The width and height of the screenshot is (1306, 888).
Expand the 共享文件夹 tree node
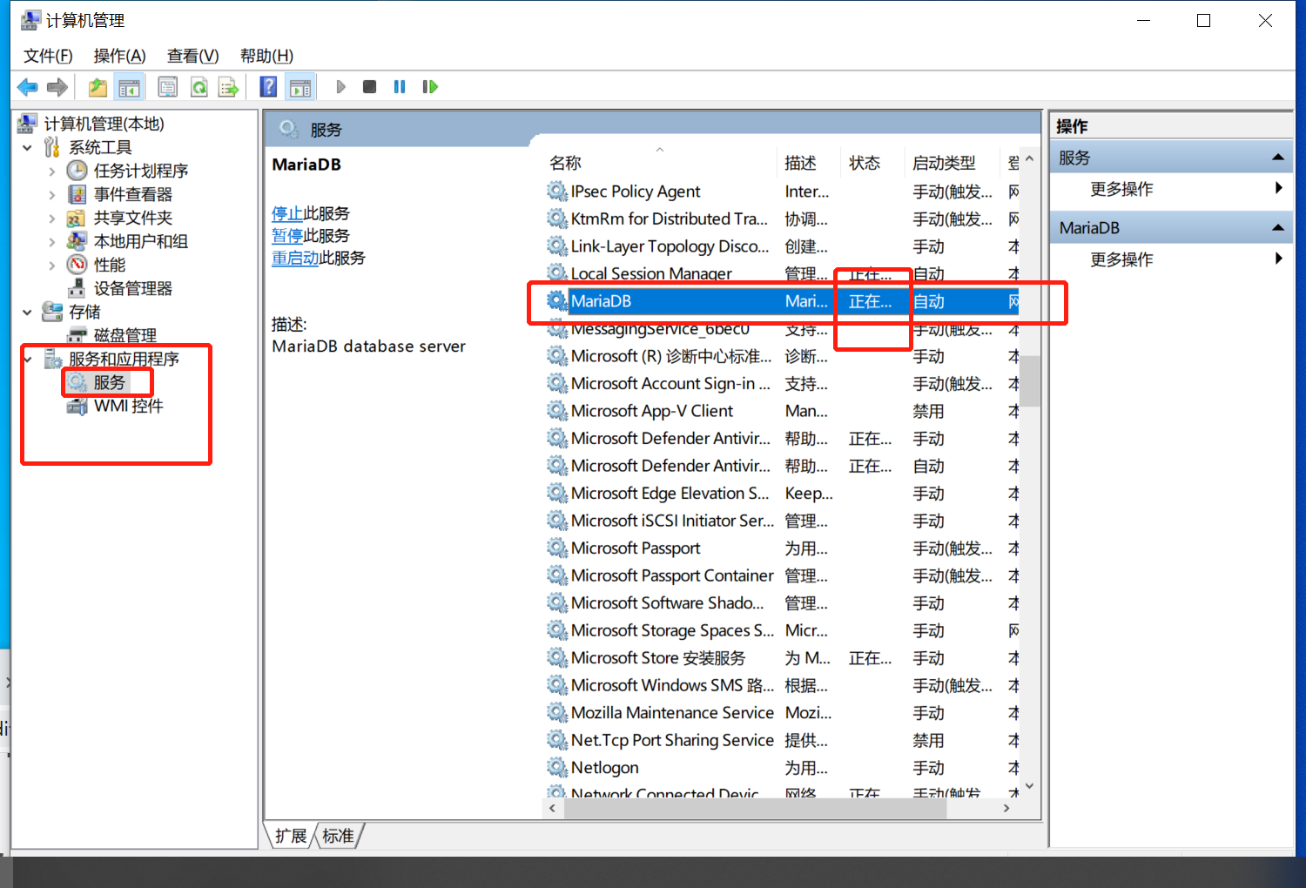(x=52, y=218)
